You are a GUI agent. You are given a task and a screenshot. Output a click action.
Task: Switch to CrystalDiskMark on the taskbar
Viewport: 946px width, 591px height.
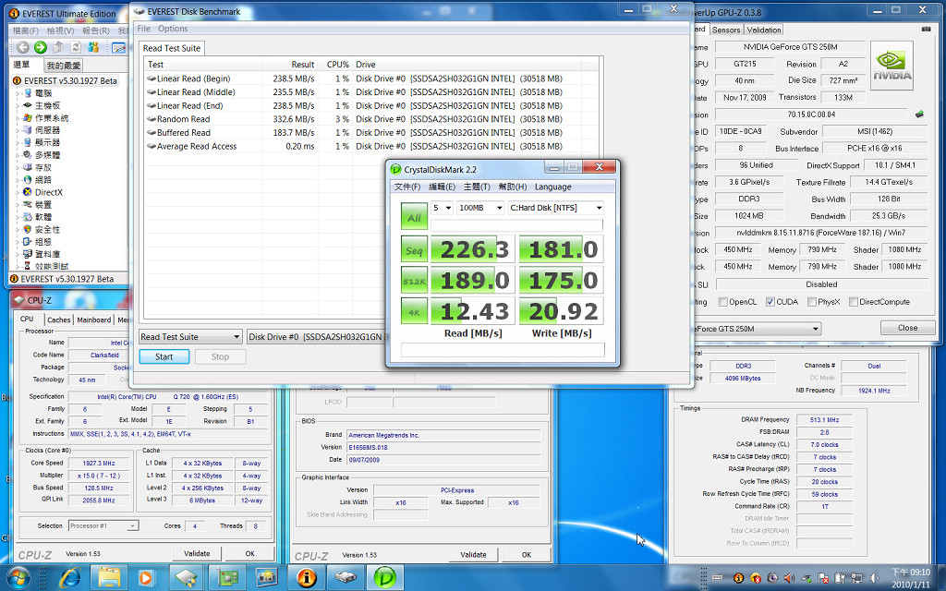[385, 578]
